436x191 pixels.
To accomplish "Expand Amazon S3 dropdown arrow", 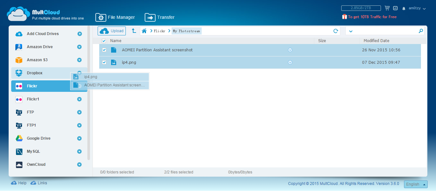I will [79, 60].
